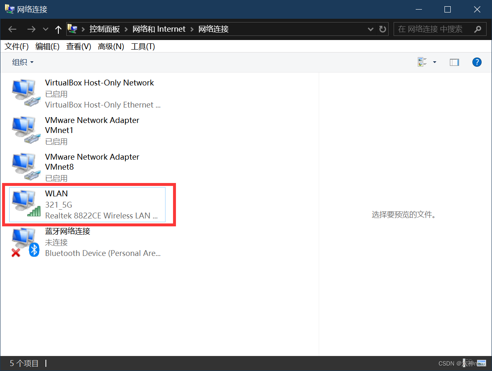Click VMware Network Adapter VMnet8 name

point(92,162)
